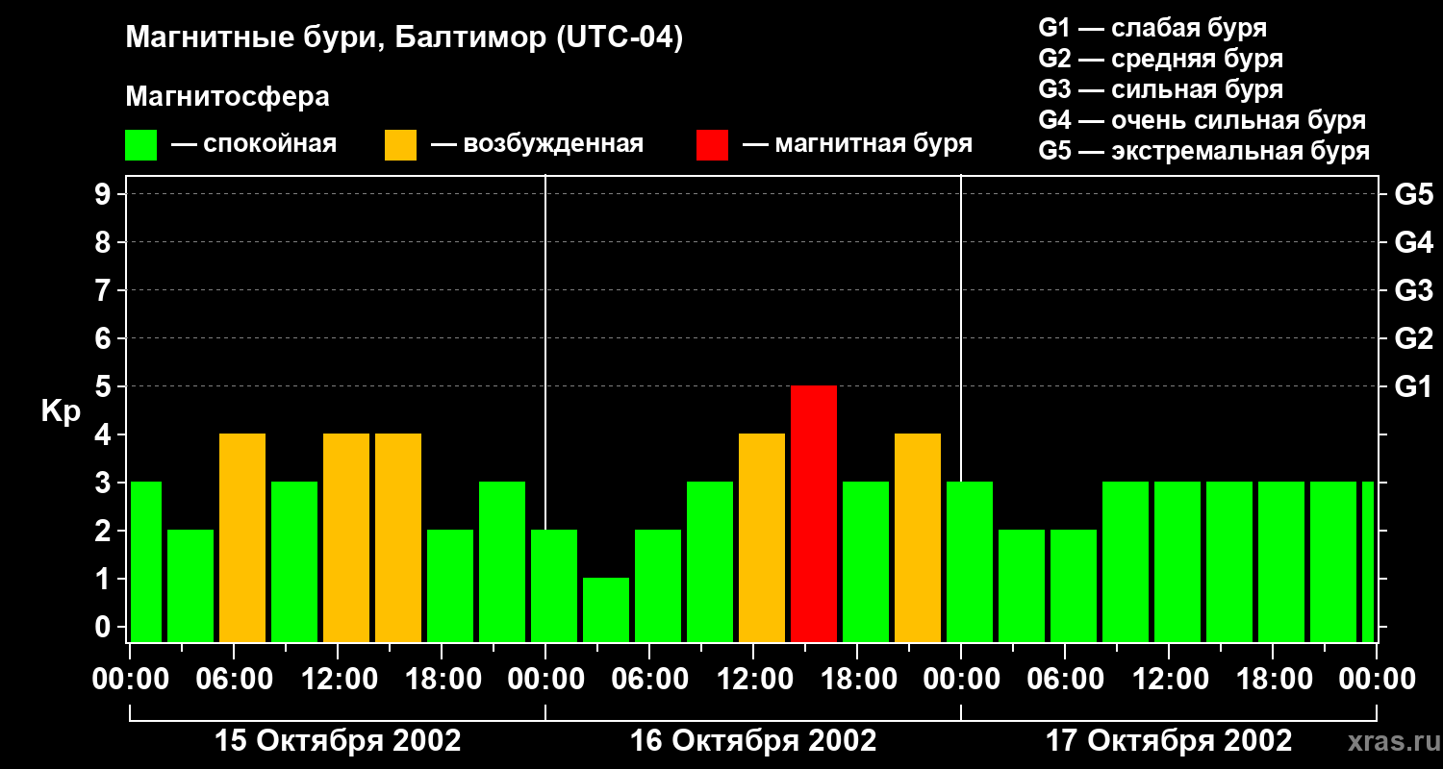
Task: Click the '17 Октября 2002' date label
Action: [x=1169, y=741]
